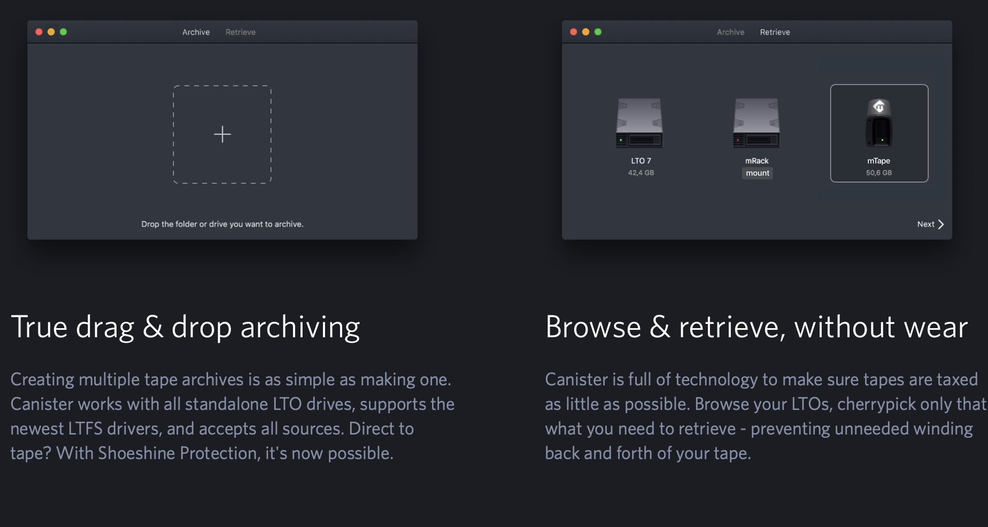The image size is (988, 527).
Task: Mount the mRack drive
Action: click(758, 173)
